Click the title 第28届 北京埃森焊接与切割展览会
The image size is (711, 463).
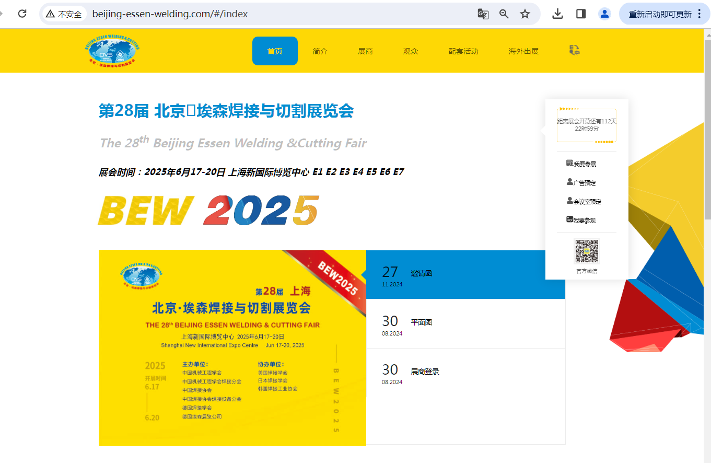click(226, 111)
